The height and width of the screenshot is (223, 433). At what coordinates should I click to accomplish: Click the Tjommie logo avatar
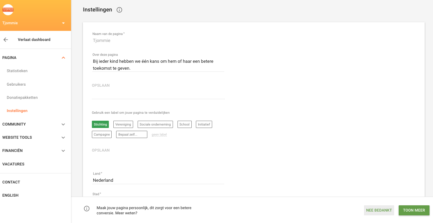[x=8, y=9]
